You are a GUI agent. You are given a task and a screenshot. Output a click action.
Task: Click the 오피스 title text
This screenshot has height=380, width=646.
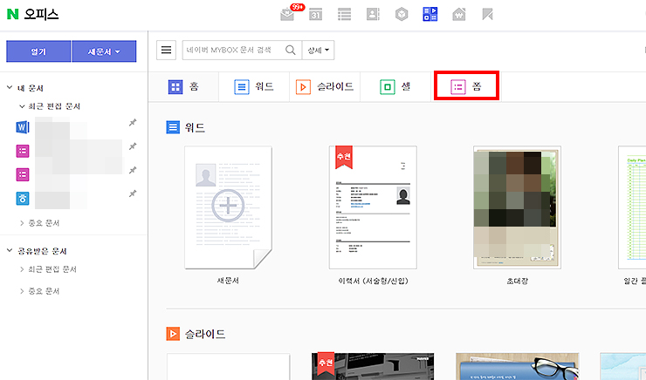(x=41, y=15)
